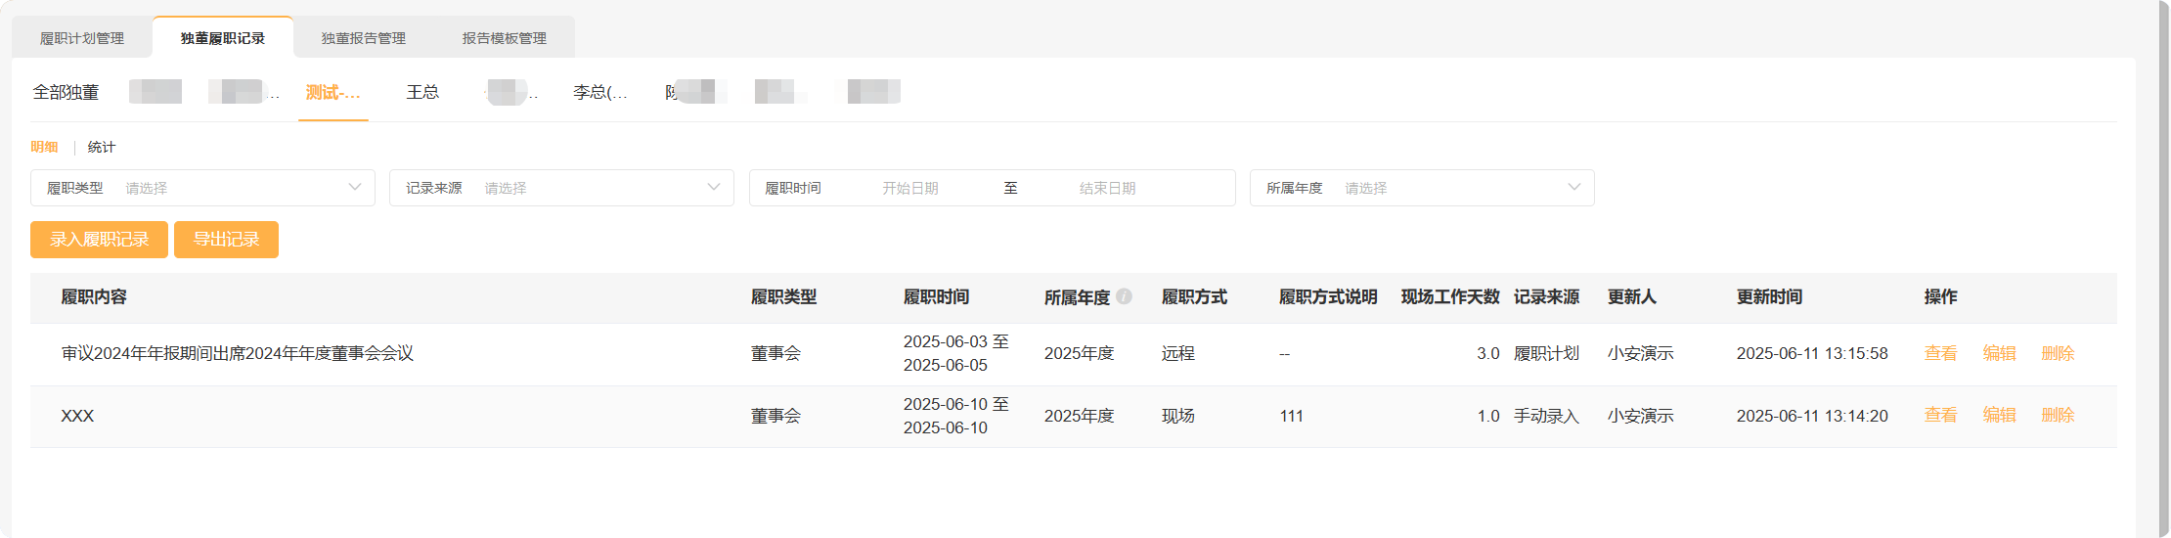
Task: Open the 履职类型 dropdown
Action: click(202, 188)
